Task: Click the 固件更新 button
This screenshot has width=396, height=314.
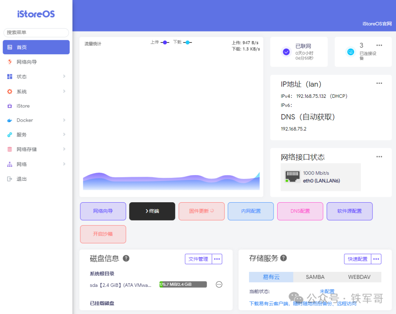Action: pyautogui.click(x=202, y=211)
